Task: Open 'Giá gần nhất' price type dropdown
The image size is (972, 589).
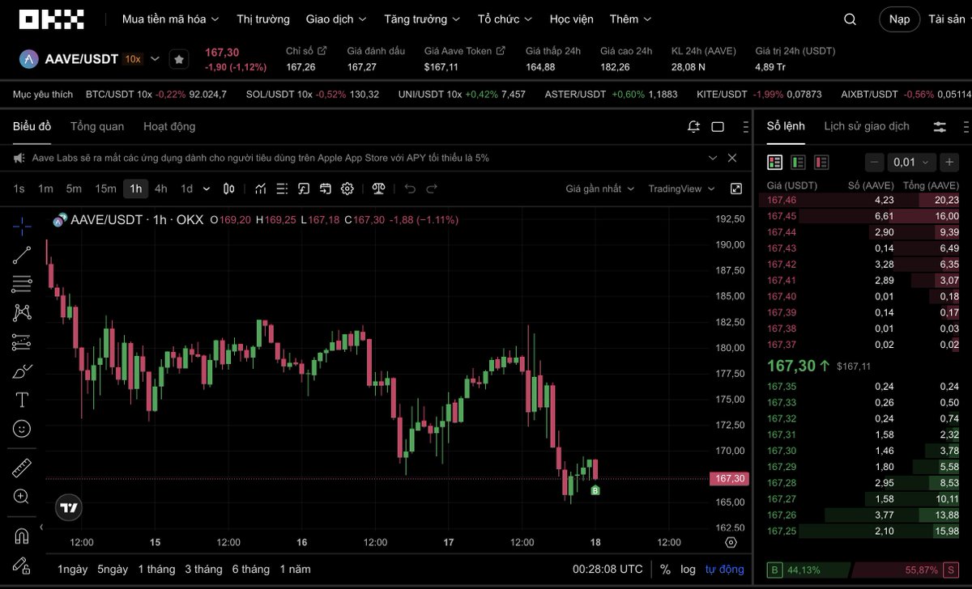Action: 600,189
